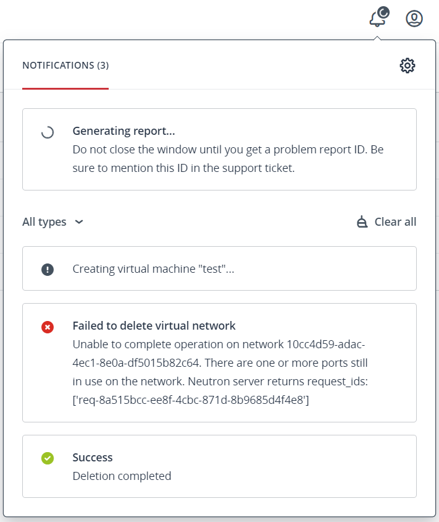Click the Clear all link
The image size is (439, 522).
pos(395,221)
